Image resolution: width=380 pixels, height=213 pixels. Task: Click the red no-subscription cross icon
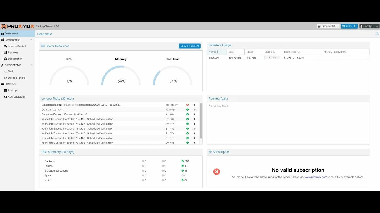pos(217,172)
